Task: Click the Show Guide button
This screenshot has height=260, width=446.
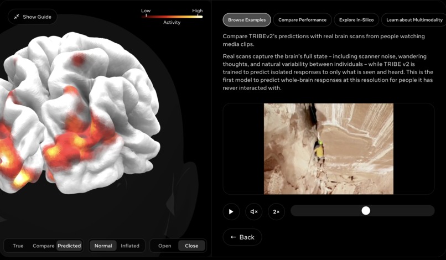Action: pos(33,17)
